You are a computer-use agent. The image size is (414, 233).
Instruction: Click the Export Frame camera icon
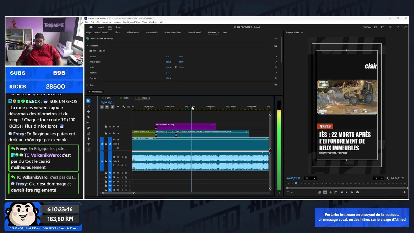point(357,192)
